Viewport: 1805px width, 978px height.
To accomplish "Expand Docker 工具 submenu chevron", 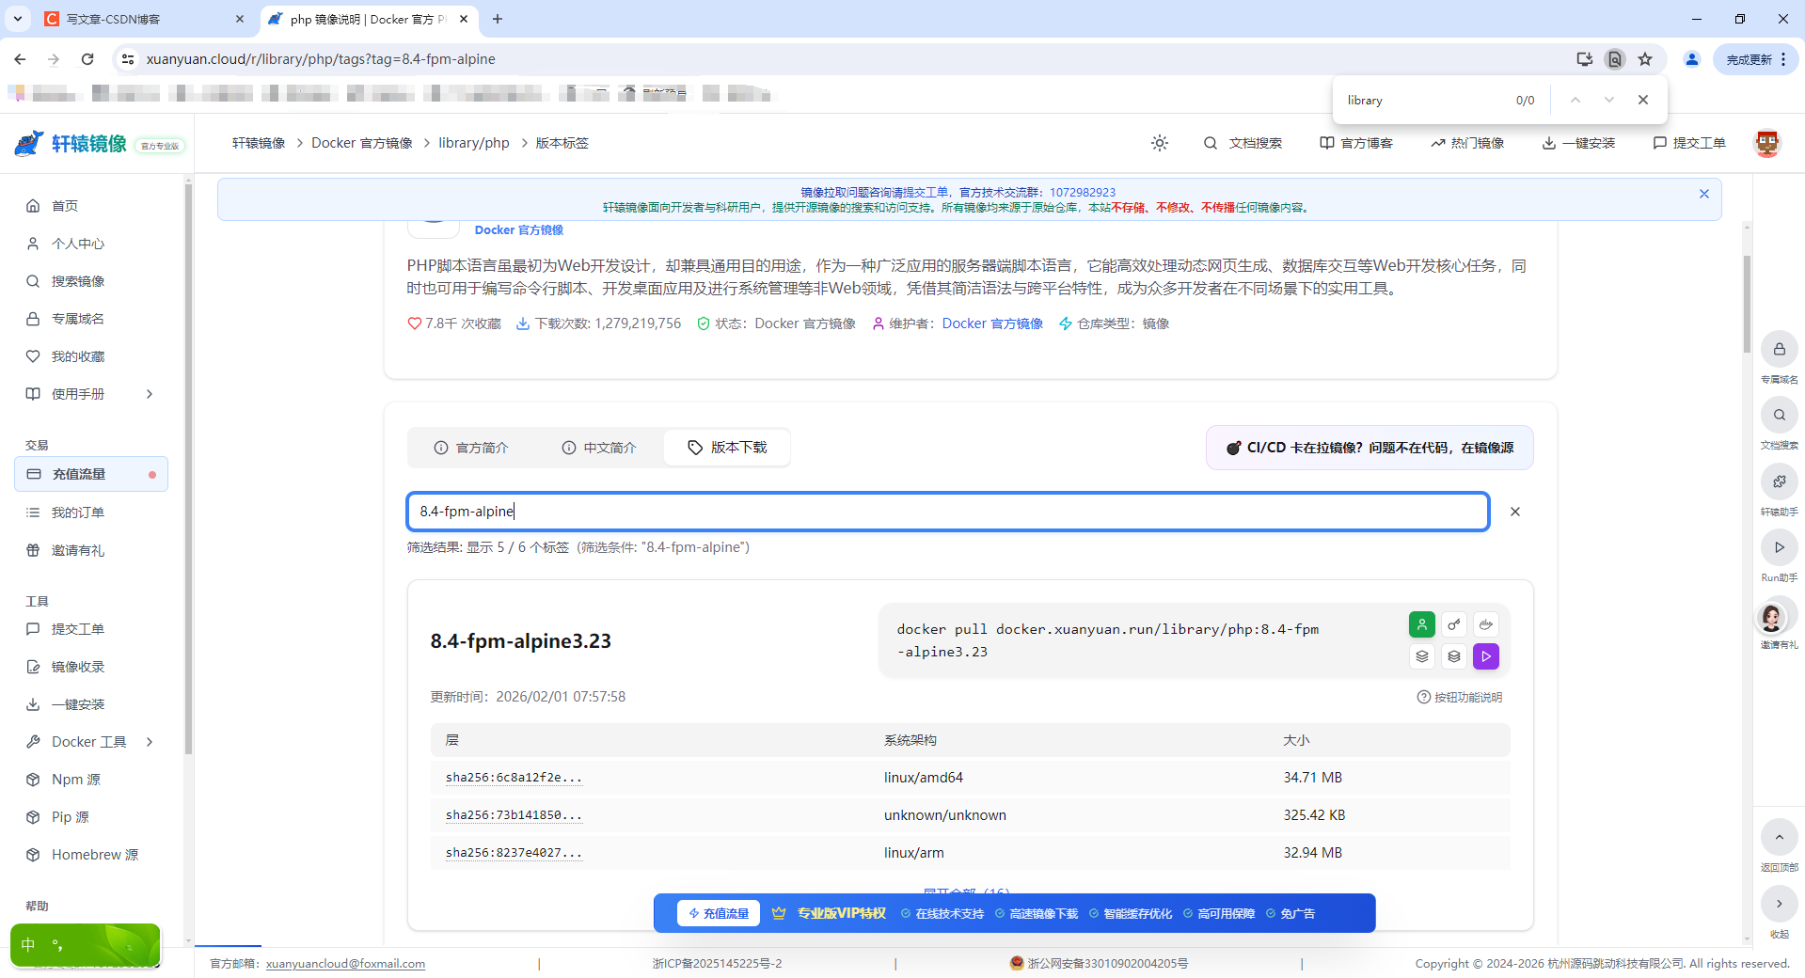I will [150, 742].
